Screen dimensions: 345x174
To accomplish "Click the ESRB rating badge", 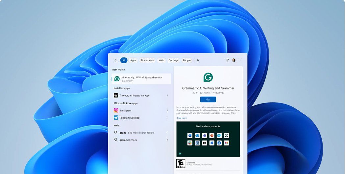I will 181,164.
